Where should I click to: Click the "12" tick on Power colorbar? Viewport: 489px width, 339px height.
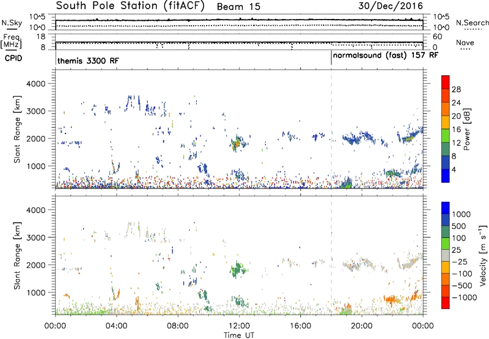pyautogui.click(x=456, y=143)
